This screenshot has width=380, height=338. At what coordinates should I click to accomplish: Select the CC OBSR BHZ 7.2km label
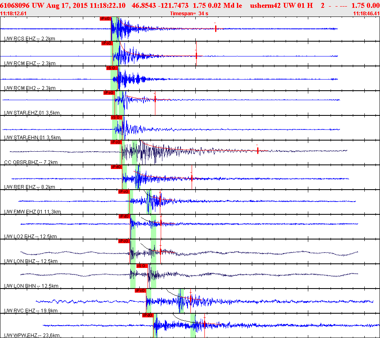pos(31,162)
